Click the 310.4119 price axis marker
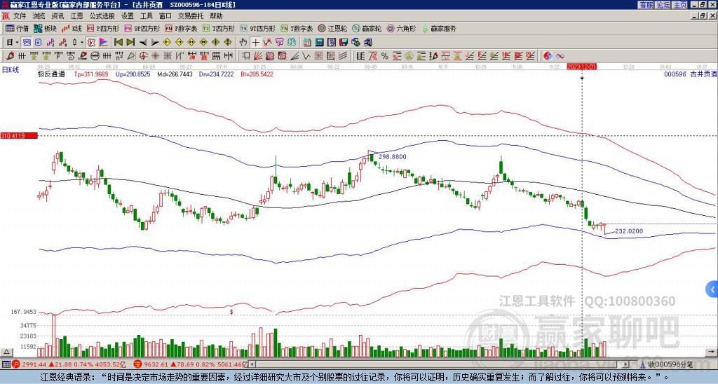This screenshot has height=384, width=718. coord(19,135)
